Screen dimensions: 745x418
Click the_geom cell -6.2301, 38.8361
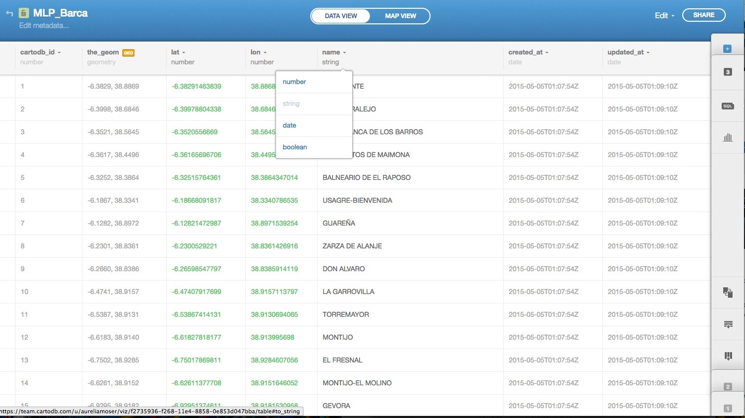tap(113, 246)
